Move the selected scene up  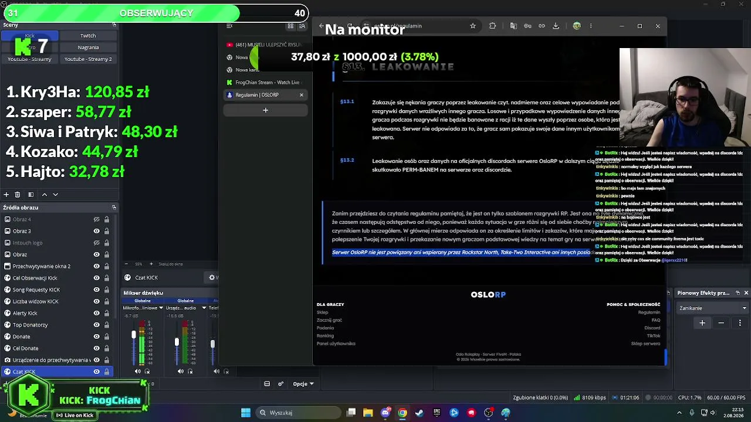[44, 195]
